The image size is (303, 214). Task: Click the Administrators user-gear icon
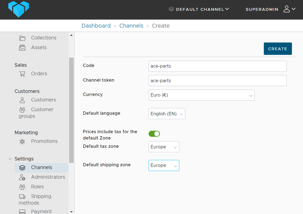click(x=22, y=177)
